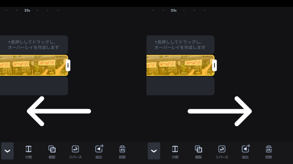Click the white trim handle on left clip
The width and height of the screenshot is (293, 164).
[68, 65]
